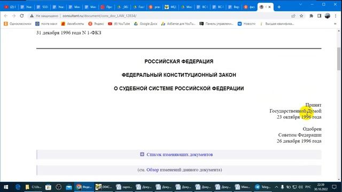
Task: Open the Chrome profile avatar
Action: pos(328,15)
